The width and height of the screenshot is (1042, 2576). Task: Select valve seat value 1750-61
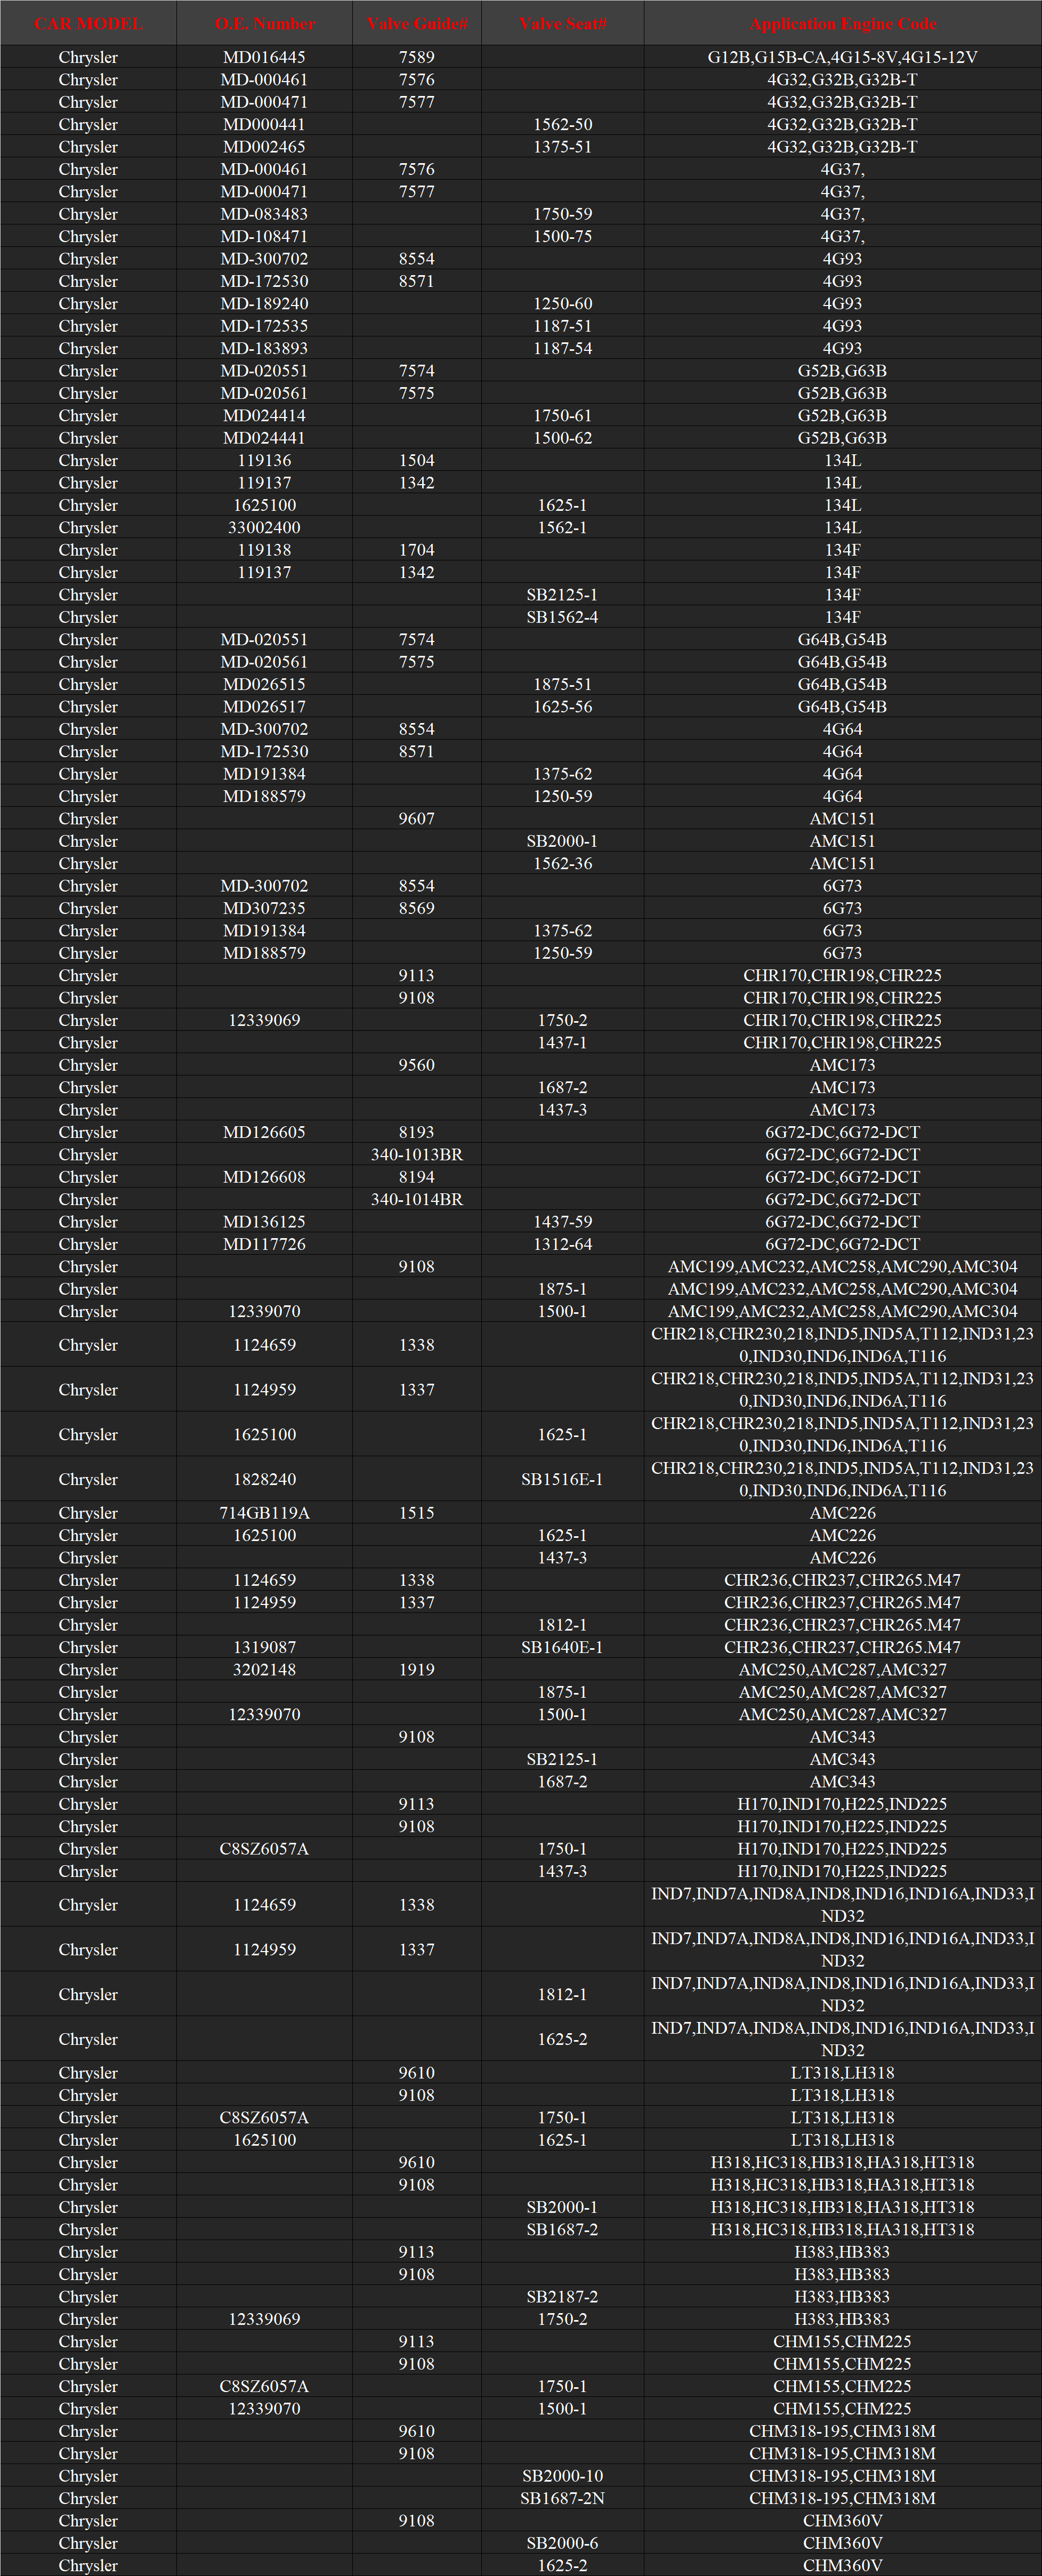(563, 415)
